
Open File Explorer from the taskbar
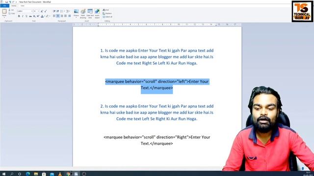click(x=36, y=174)
